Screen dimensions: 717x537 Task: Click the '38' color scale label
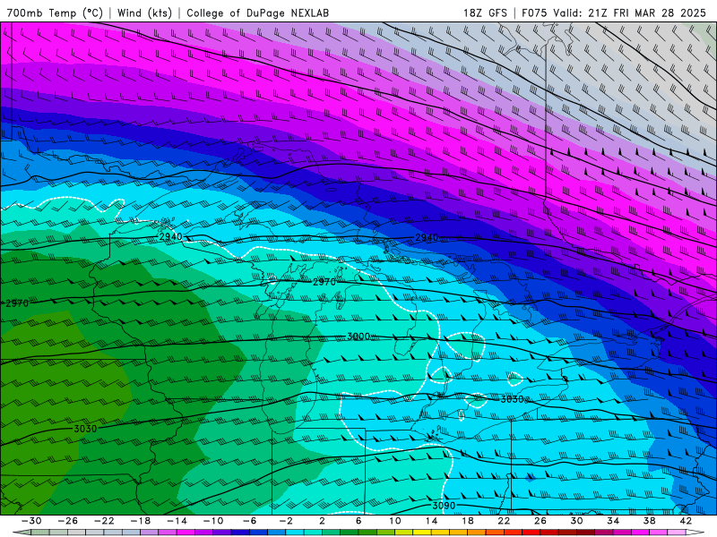[x=649, y=521]
